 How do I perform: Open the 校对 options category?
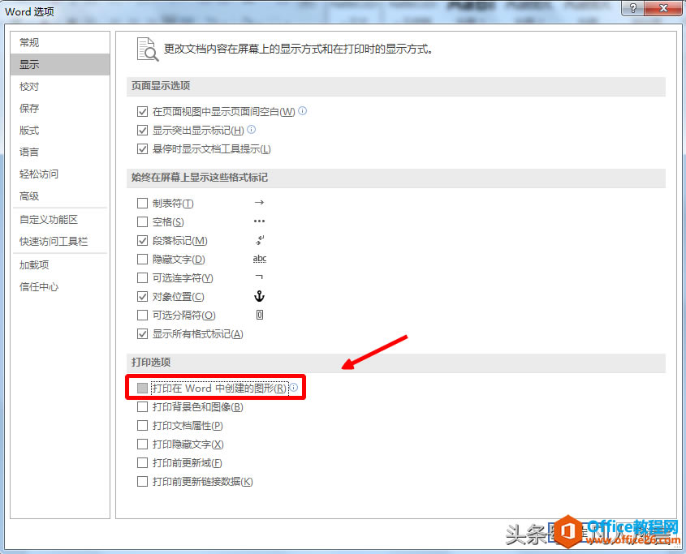tap(60, 86)
